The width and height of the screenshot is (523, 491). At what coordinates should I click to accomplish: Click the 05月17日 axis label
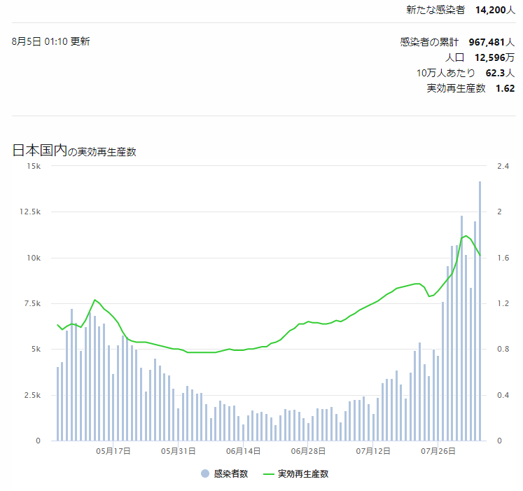coord(113,451)
